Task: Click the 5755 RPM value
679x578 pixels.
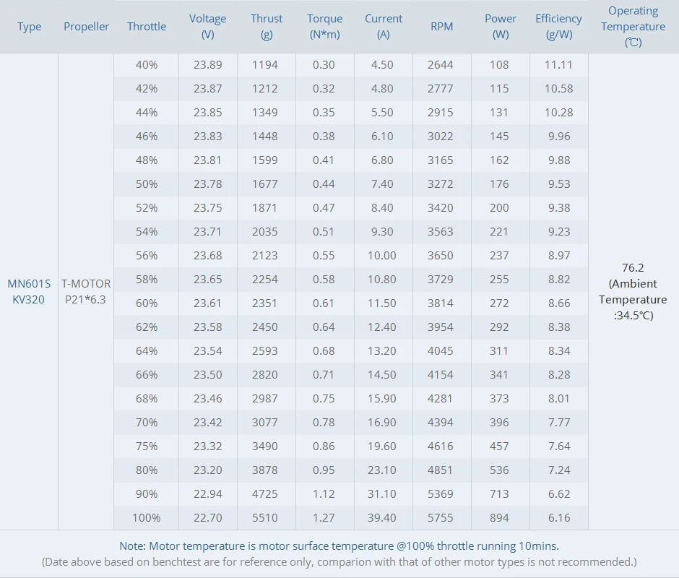Action: 441,517
